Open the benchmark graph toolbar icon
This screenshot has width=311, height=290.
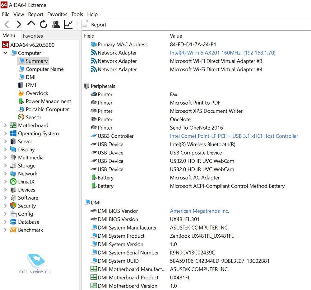[68, 24]
